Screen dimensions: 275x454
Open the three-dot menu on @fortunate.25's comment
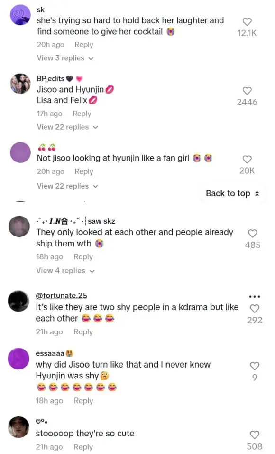coord(255,296)
